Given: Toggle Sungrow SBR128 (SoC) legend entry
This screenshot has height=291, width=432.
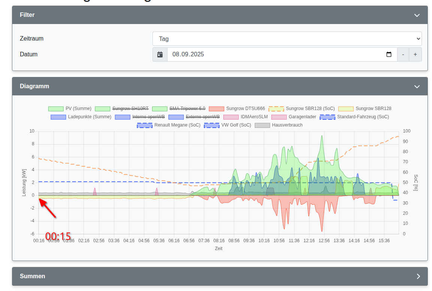Looking at the screenshot, I should (302, 109).
